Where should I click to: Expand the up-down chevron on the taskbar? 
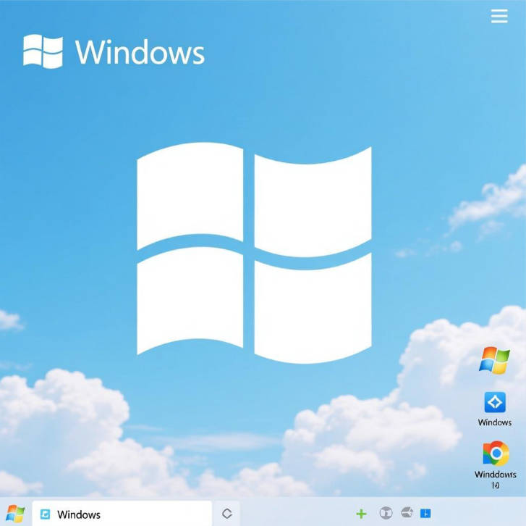point(226,514)
